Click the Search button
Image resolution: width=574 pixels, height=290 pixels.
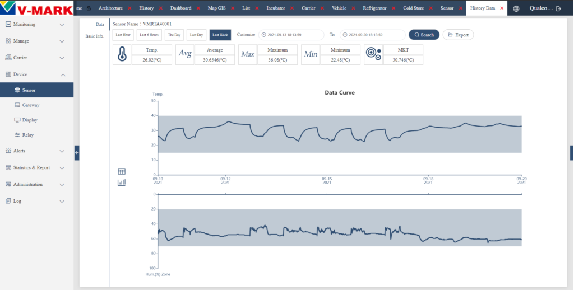(424, 35)
